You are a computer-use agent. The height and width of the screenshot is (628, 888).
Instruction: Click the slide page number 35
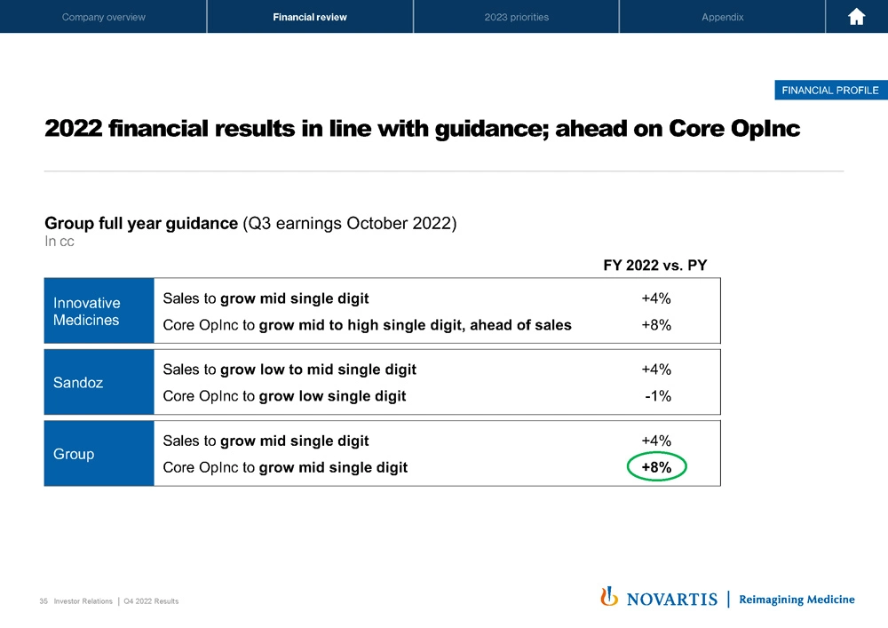pos(44,601)
